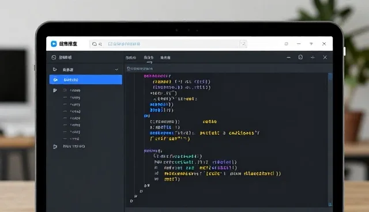Click the magnifier icon in the search bar
This screenshot has height=212, width=369.
[100, 44]
